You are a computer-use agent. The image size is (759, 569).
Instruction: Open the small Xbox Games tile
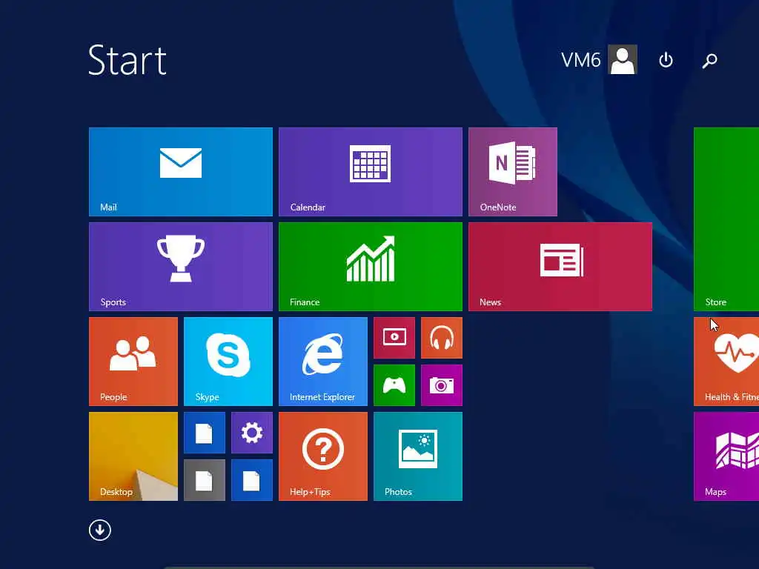[394, 385]
